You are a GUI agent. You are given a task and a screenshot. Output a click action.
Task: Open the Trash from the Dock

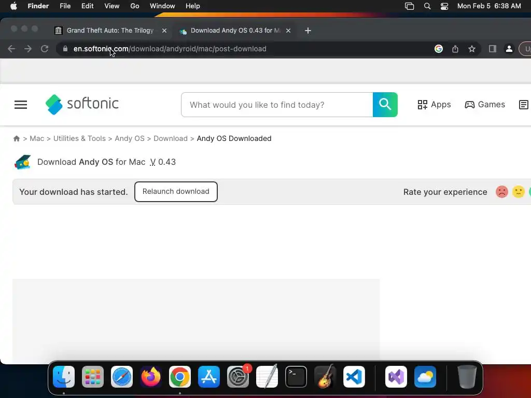467,377
